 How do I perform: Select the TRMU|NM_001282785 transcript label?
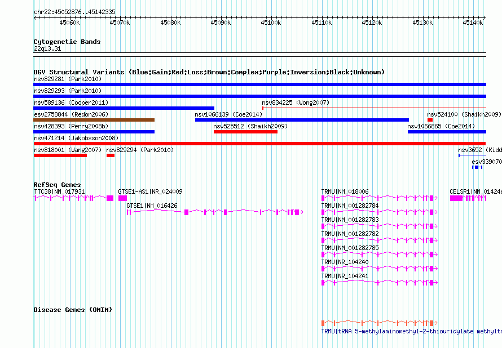(x=350, y=248)
